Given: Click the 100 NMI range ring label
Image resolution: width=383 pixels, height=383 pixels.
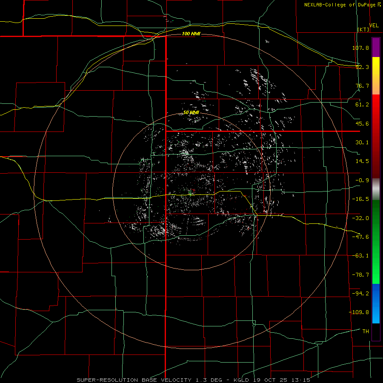Looking at the screenshot, I should [x=191, y=34].
